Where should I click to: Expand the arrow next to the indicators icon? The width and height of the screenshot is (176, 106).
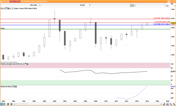[135, 5]
